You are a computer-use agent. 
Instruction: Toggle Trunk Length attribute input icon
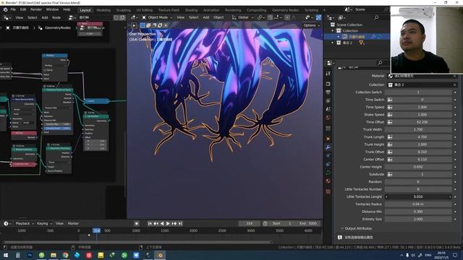coord(390,137)
